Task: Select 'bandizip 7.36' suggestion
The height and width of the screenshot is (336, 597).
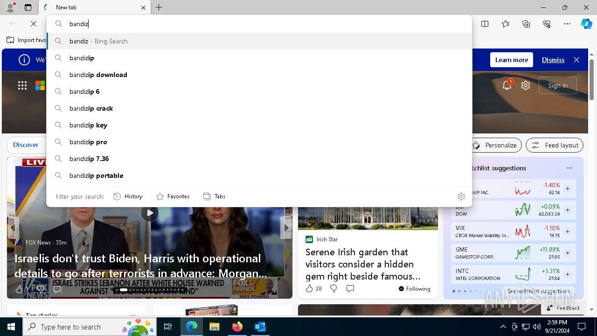Action: point(259,159)
